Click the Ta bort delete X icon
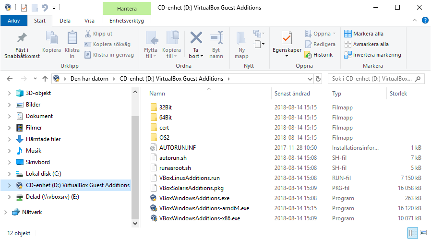The width and height of the screenshot is (431, 239). (x=196, y=37)
